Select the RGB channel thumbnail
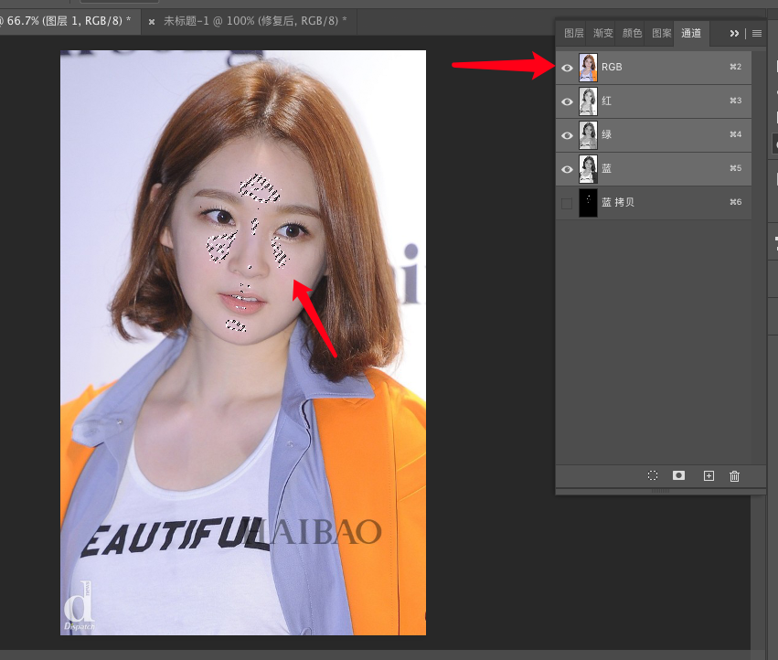The height and width of the screenshot is (660, 778). tap(588, 68)
